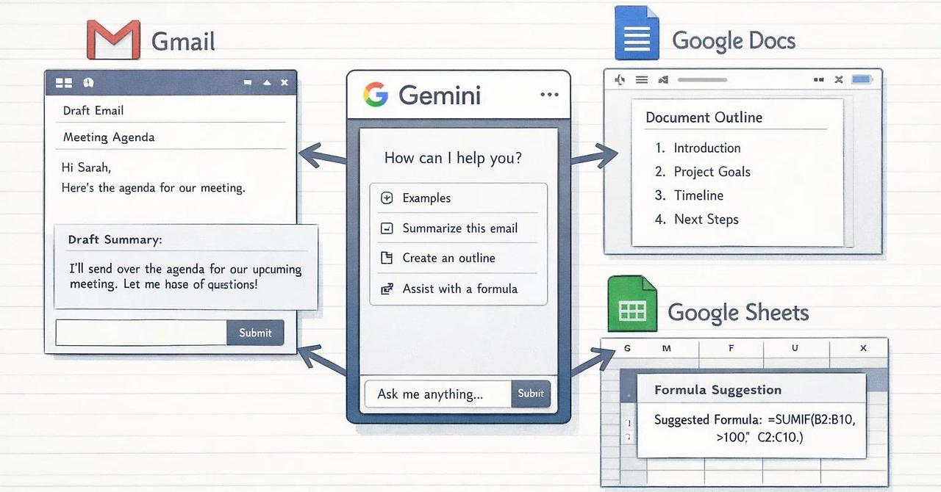
Task: Click the Formula Suggestion heading
Action: point(718,390)
